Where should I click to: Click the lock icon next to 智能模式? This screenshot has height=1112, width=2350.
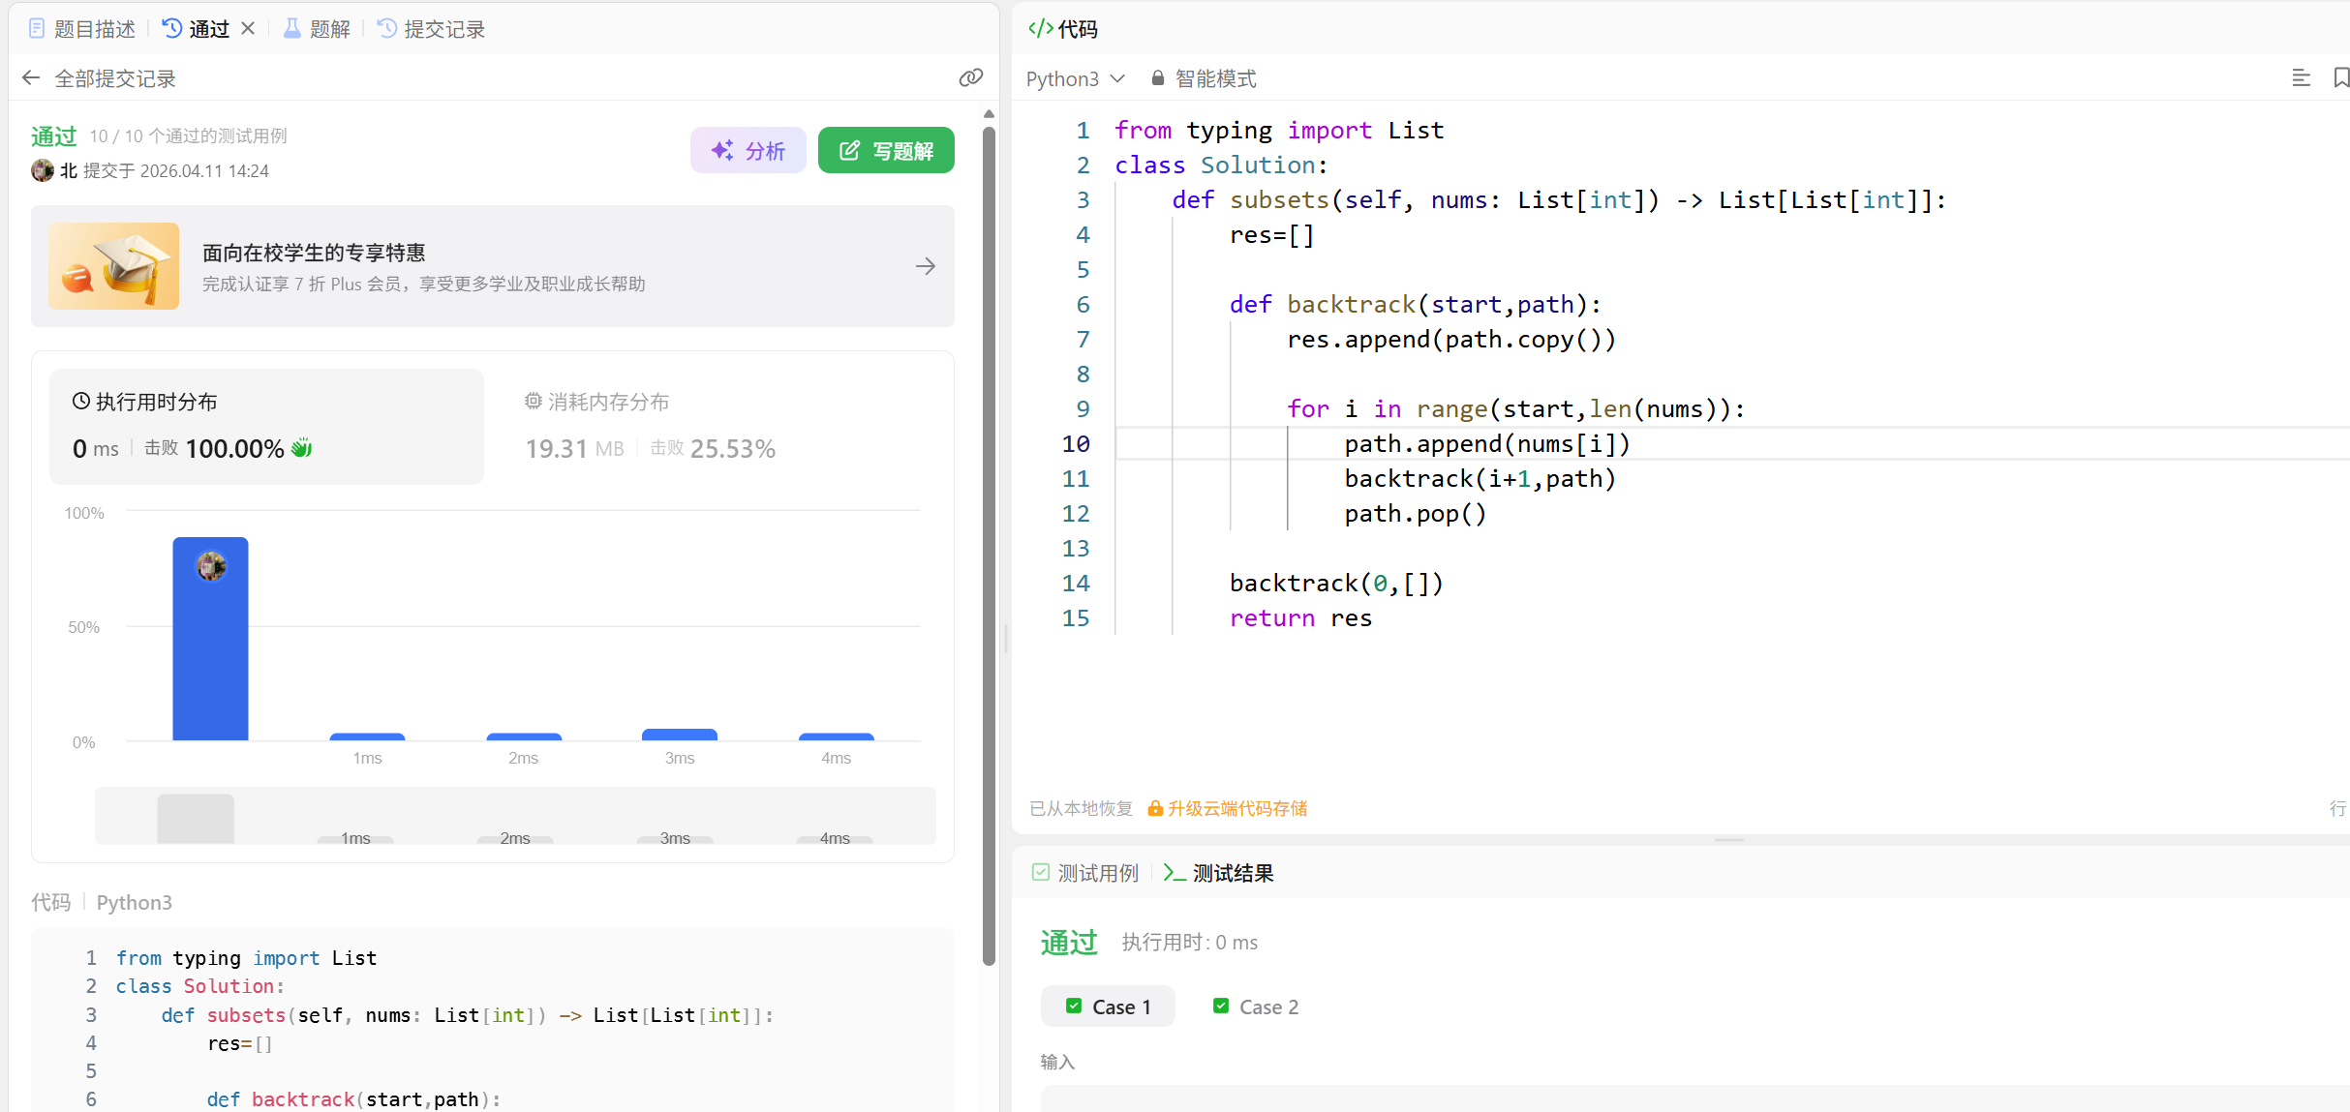click(1157, 78)
